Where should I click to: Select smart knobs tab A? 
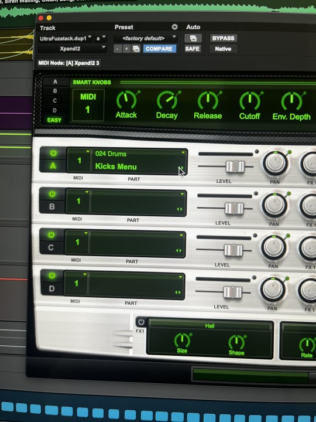coord(55,82)
